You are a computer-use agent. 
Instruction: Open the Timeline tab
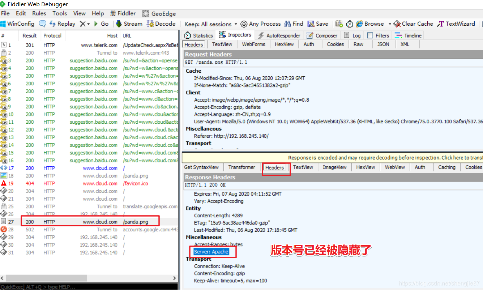(x=408, y=35)
